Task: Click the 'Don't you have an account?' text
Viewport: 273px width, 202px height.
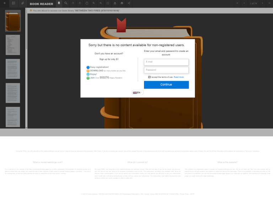Action: (x=109, y=54)
